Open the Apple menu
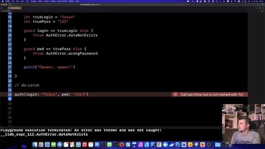265x149 pixels. point(2,1)
